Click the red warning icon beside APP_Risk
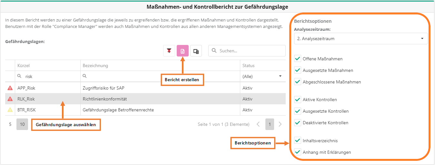The width and height of the screenshot is (435, 165). point(10,88)
